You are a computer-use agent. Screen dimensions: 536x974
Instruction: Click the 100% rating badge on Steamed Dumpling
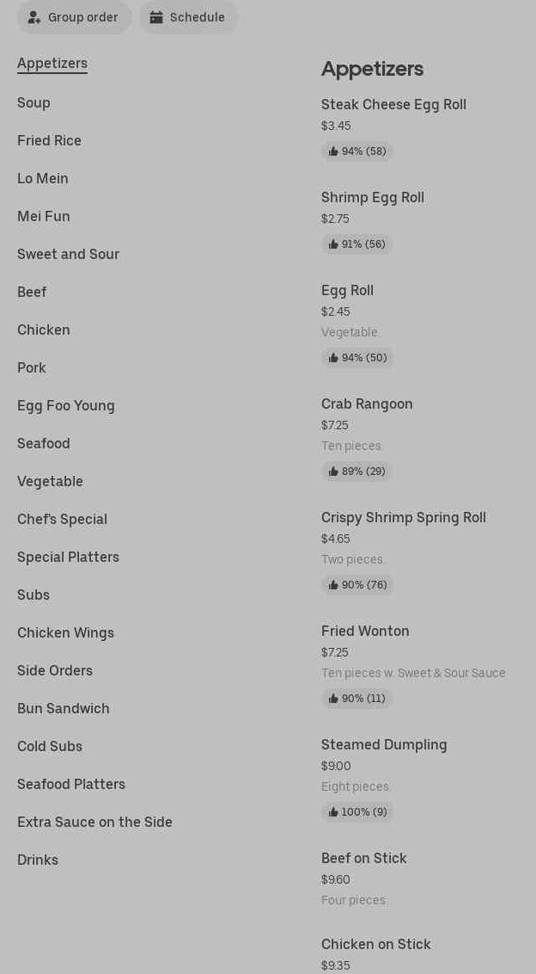tap(357, 812)
